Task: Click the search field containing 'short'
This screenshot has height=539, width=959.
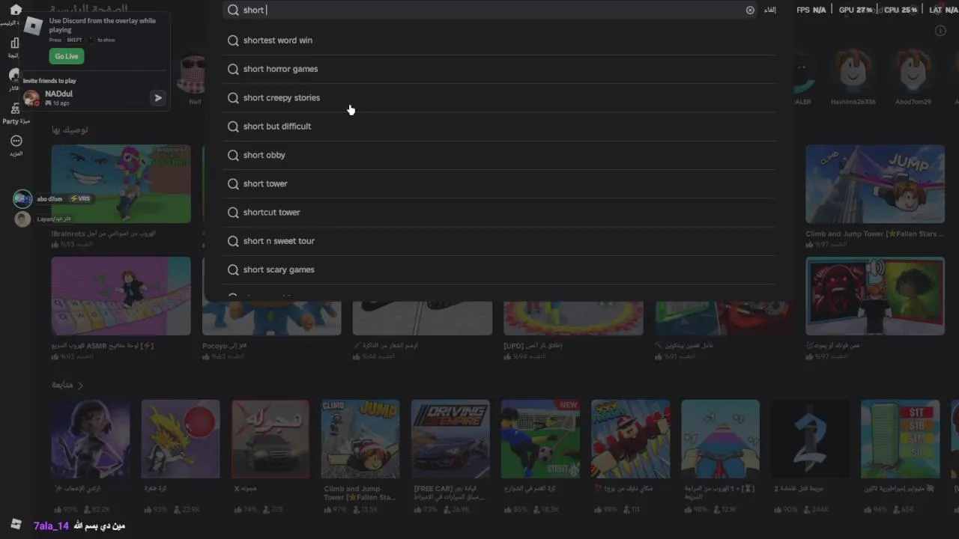Action: (x=491, y=10)
